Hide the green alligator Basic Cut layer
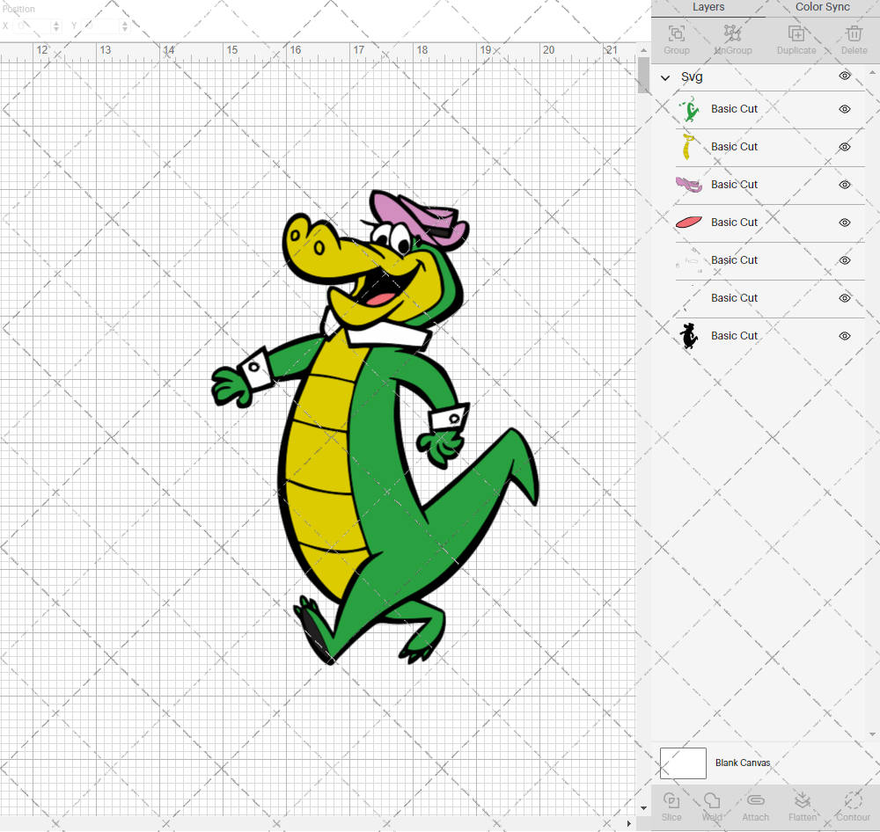Viewport: 880px width, 832px height. point(845,109)
